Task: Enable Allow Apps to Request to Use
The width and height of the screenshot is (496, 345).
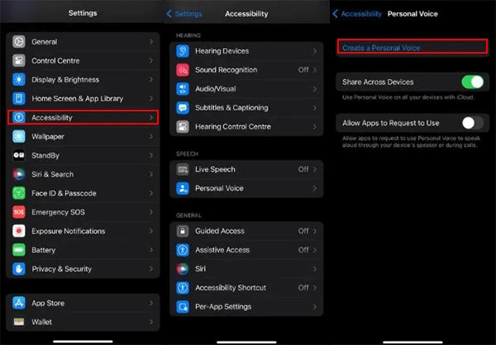Action: [472, 123]
